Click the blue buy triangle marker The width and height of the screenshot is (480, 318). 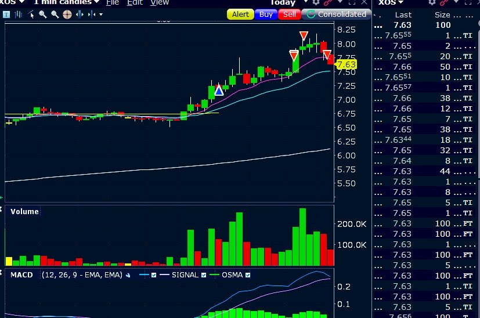(x=219, y=91)
